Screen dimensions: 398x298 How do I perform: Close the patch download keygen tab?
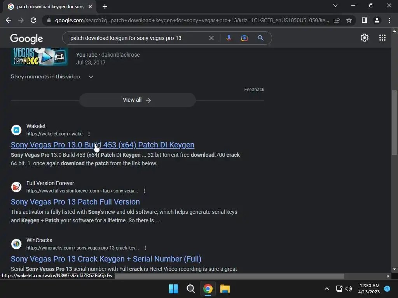(x=90, y=7)
